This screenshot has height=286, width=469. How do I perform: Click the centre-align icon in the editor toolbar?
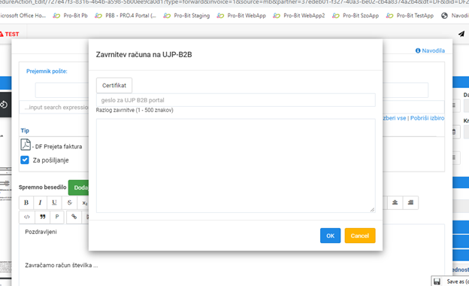tap(395, 202)
